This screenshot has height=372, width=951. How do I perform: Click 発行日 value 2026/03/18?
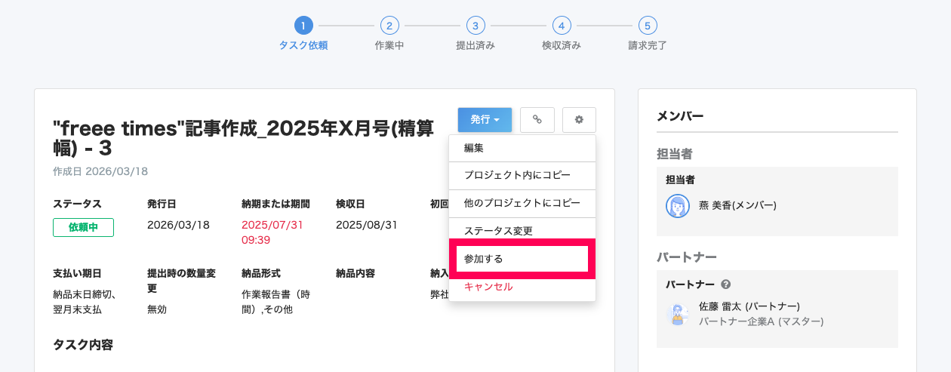click(x=178, y=225)
